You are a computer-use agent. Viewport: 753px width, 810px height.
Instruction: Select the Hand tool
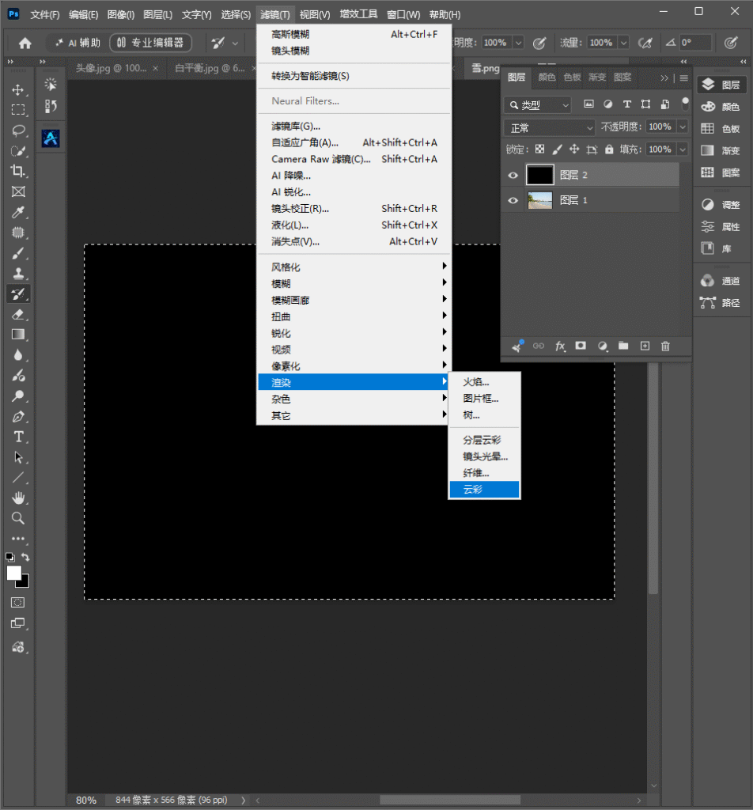coord(18,498)
